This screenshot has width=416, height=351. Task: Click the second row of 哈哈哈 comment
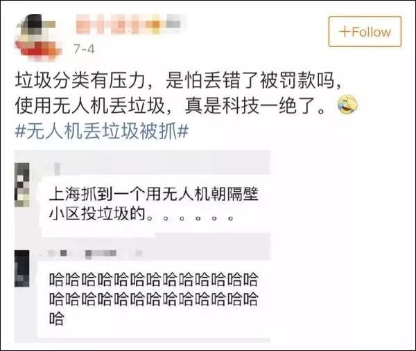tap(154, 299)
